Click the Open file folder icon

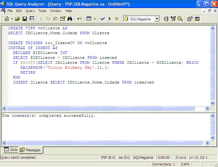coord(18,19)
